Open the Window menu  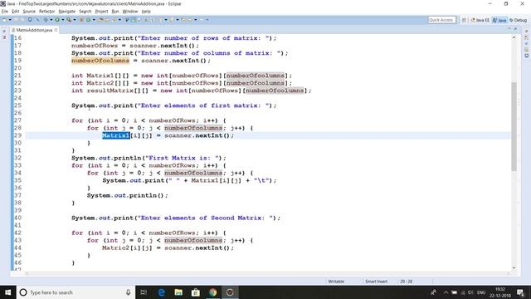(x=130, y=11)
